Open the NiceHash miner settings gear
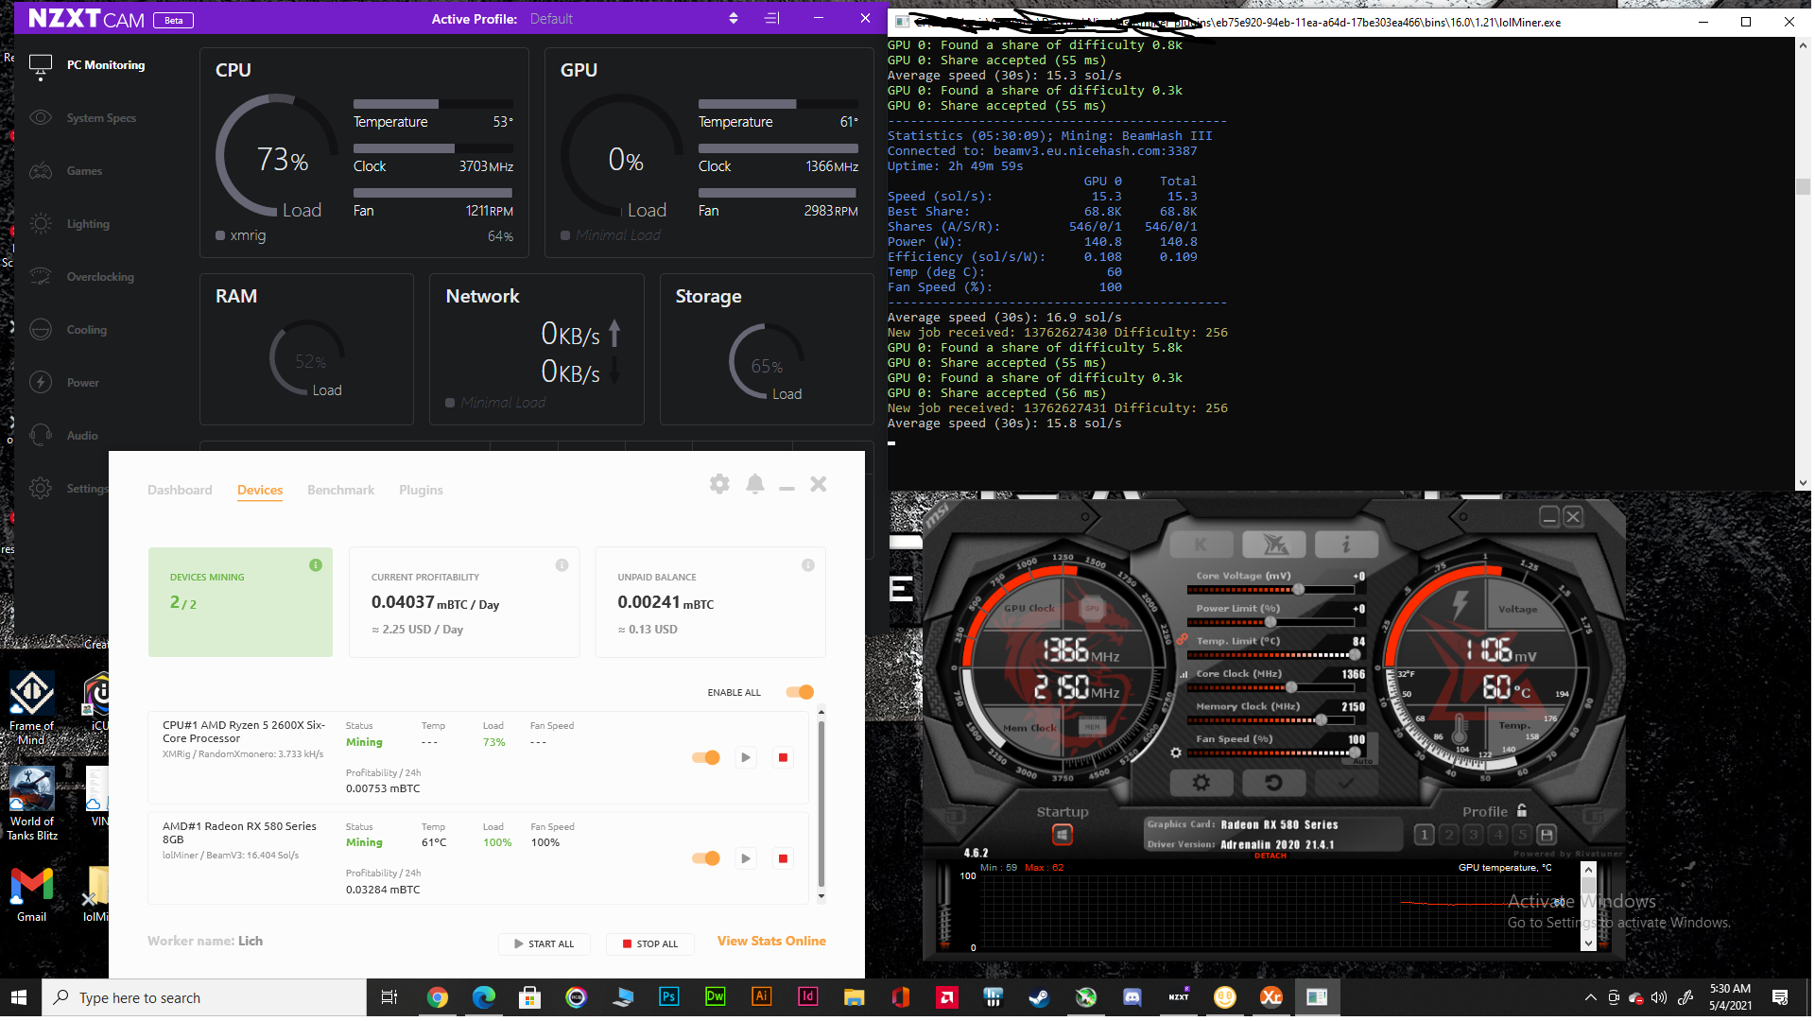Image resolution: width=1815 pixels, height=1021 pixels. click(719, 484)
